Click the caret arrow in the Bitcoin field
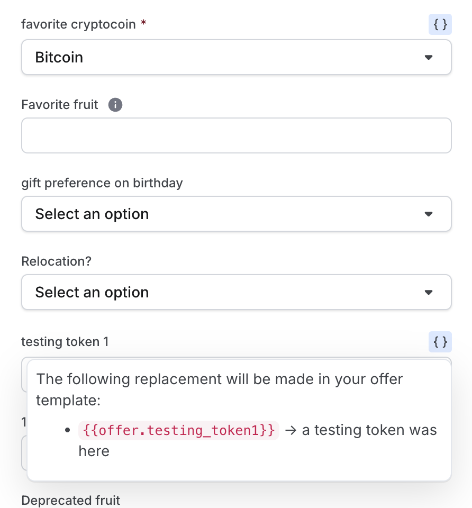Image resolution: width=472 pixels, height=508 pixels. point(429,57)
